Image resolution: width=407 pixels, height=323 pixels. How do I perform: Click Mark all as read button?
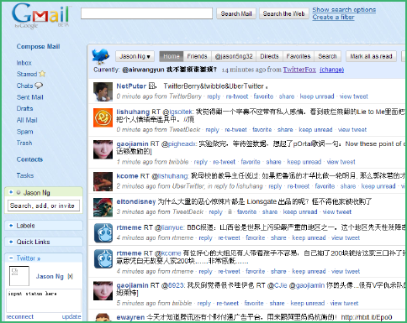(x=371, y=56)
